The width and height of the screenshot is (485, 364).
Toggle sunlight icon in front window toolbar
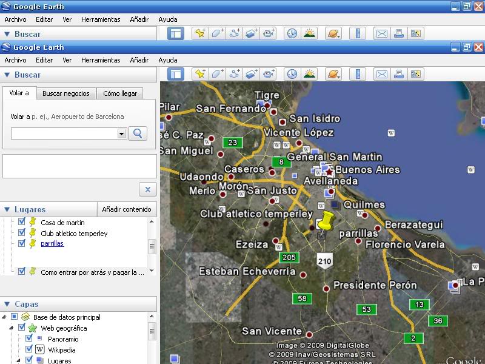309,74
